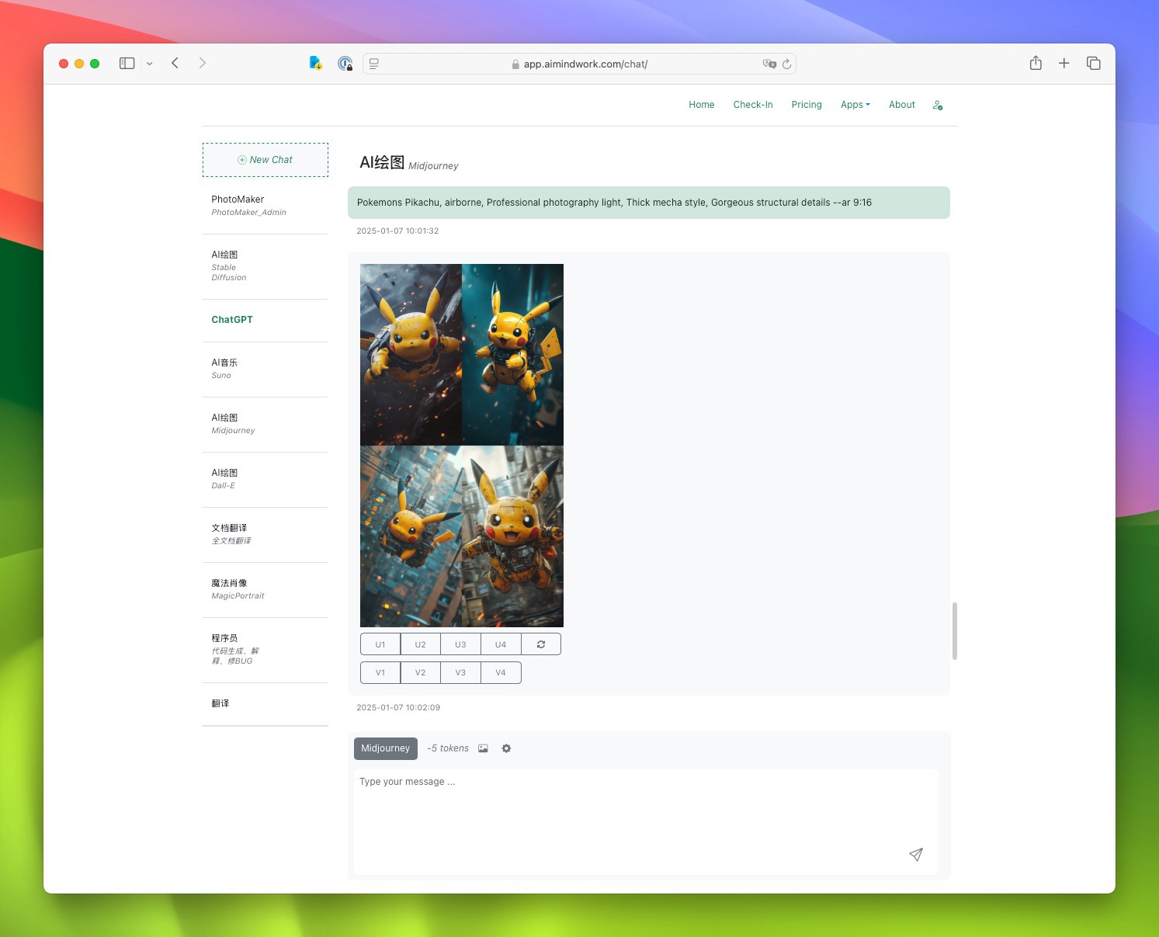Open the blue document download extension icon
Viewport: 1159px width, 937px height.
click(315, 63)
